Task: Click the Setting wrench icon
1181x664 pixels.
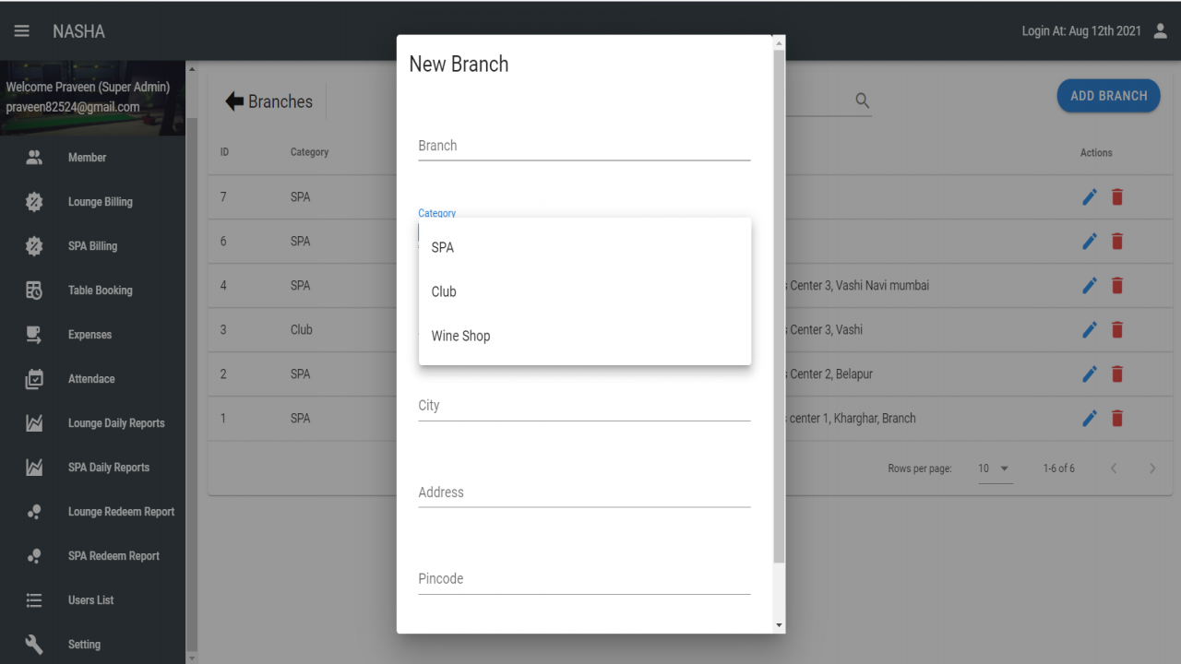Action: click(34, 645)
